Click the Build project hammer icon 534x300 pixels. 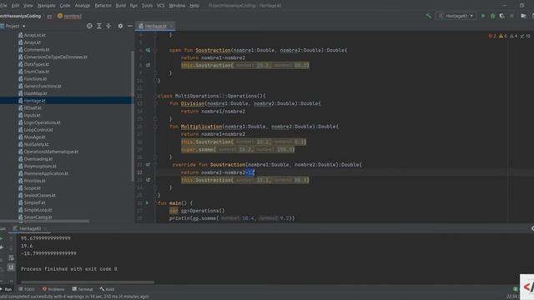pos(428,16)
